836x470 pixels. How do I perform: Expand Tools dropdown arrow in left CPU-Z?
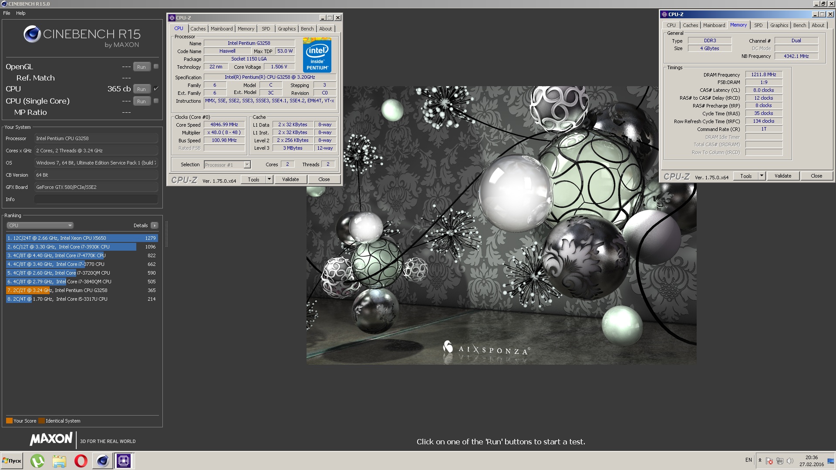coord(269,179)
